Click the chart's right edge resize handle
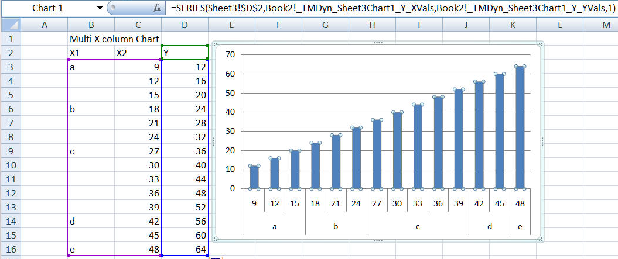This screenshot has height=259, width=618. 542,141
